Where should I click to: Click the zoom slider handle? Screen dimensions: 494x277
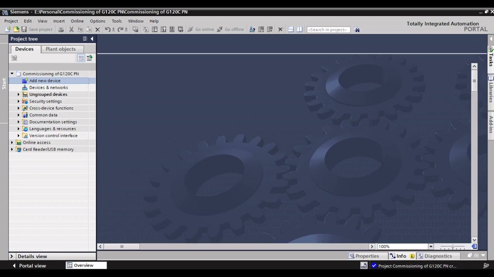(x=453, y=247)
